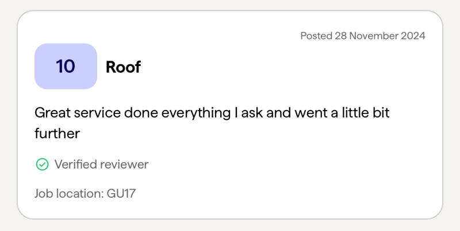Click the word "further" in the review
This screenshot has width=460, height=231.
click(56, 133)
